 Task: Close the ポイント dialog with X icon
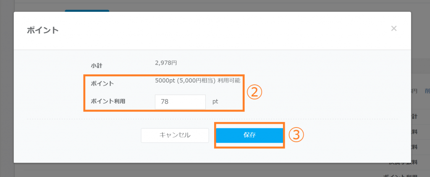[393, 29]
